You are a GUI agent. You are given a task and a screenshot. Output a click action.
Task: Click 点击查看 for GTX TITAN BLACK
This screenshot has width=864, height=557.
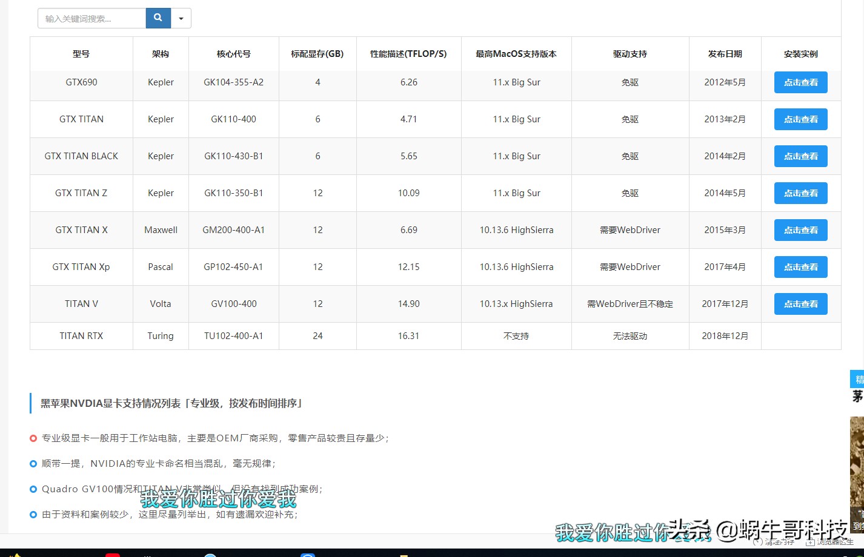click(x=800, y=156)
